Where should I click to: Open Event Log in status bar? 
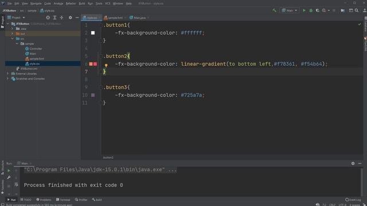pos(353,200)
